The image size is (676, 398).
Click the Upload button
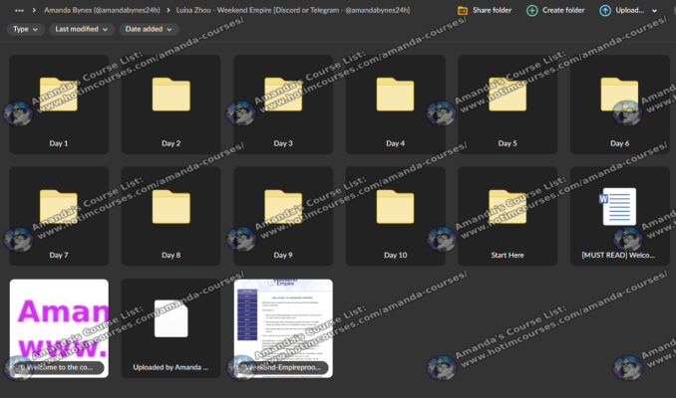(x=627, y=10)
